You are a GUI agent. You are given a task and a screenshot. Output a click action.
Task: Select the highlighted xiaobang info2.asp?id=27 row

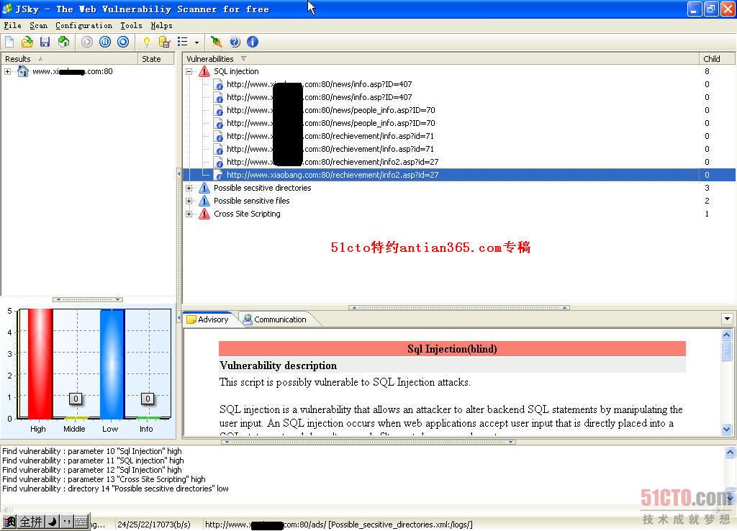pos(458,175)
